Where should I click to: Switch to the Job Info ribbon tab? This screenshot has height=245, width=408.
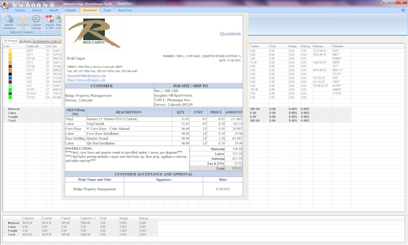[20, 10]
